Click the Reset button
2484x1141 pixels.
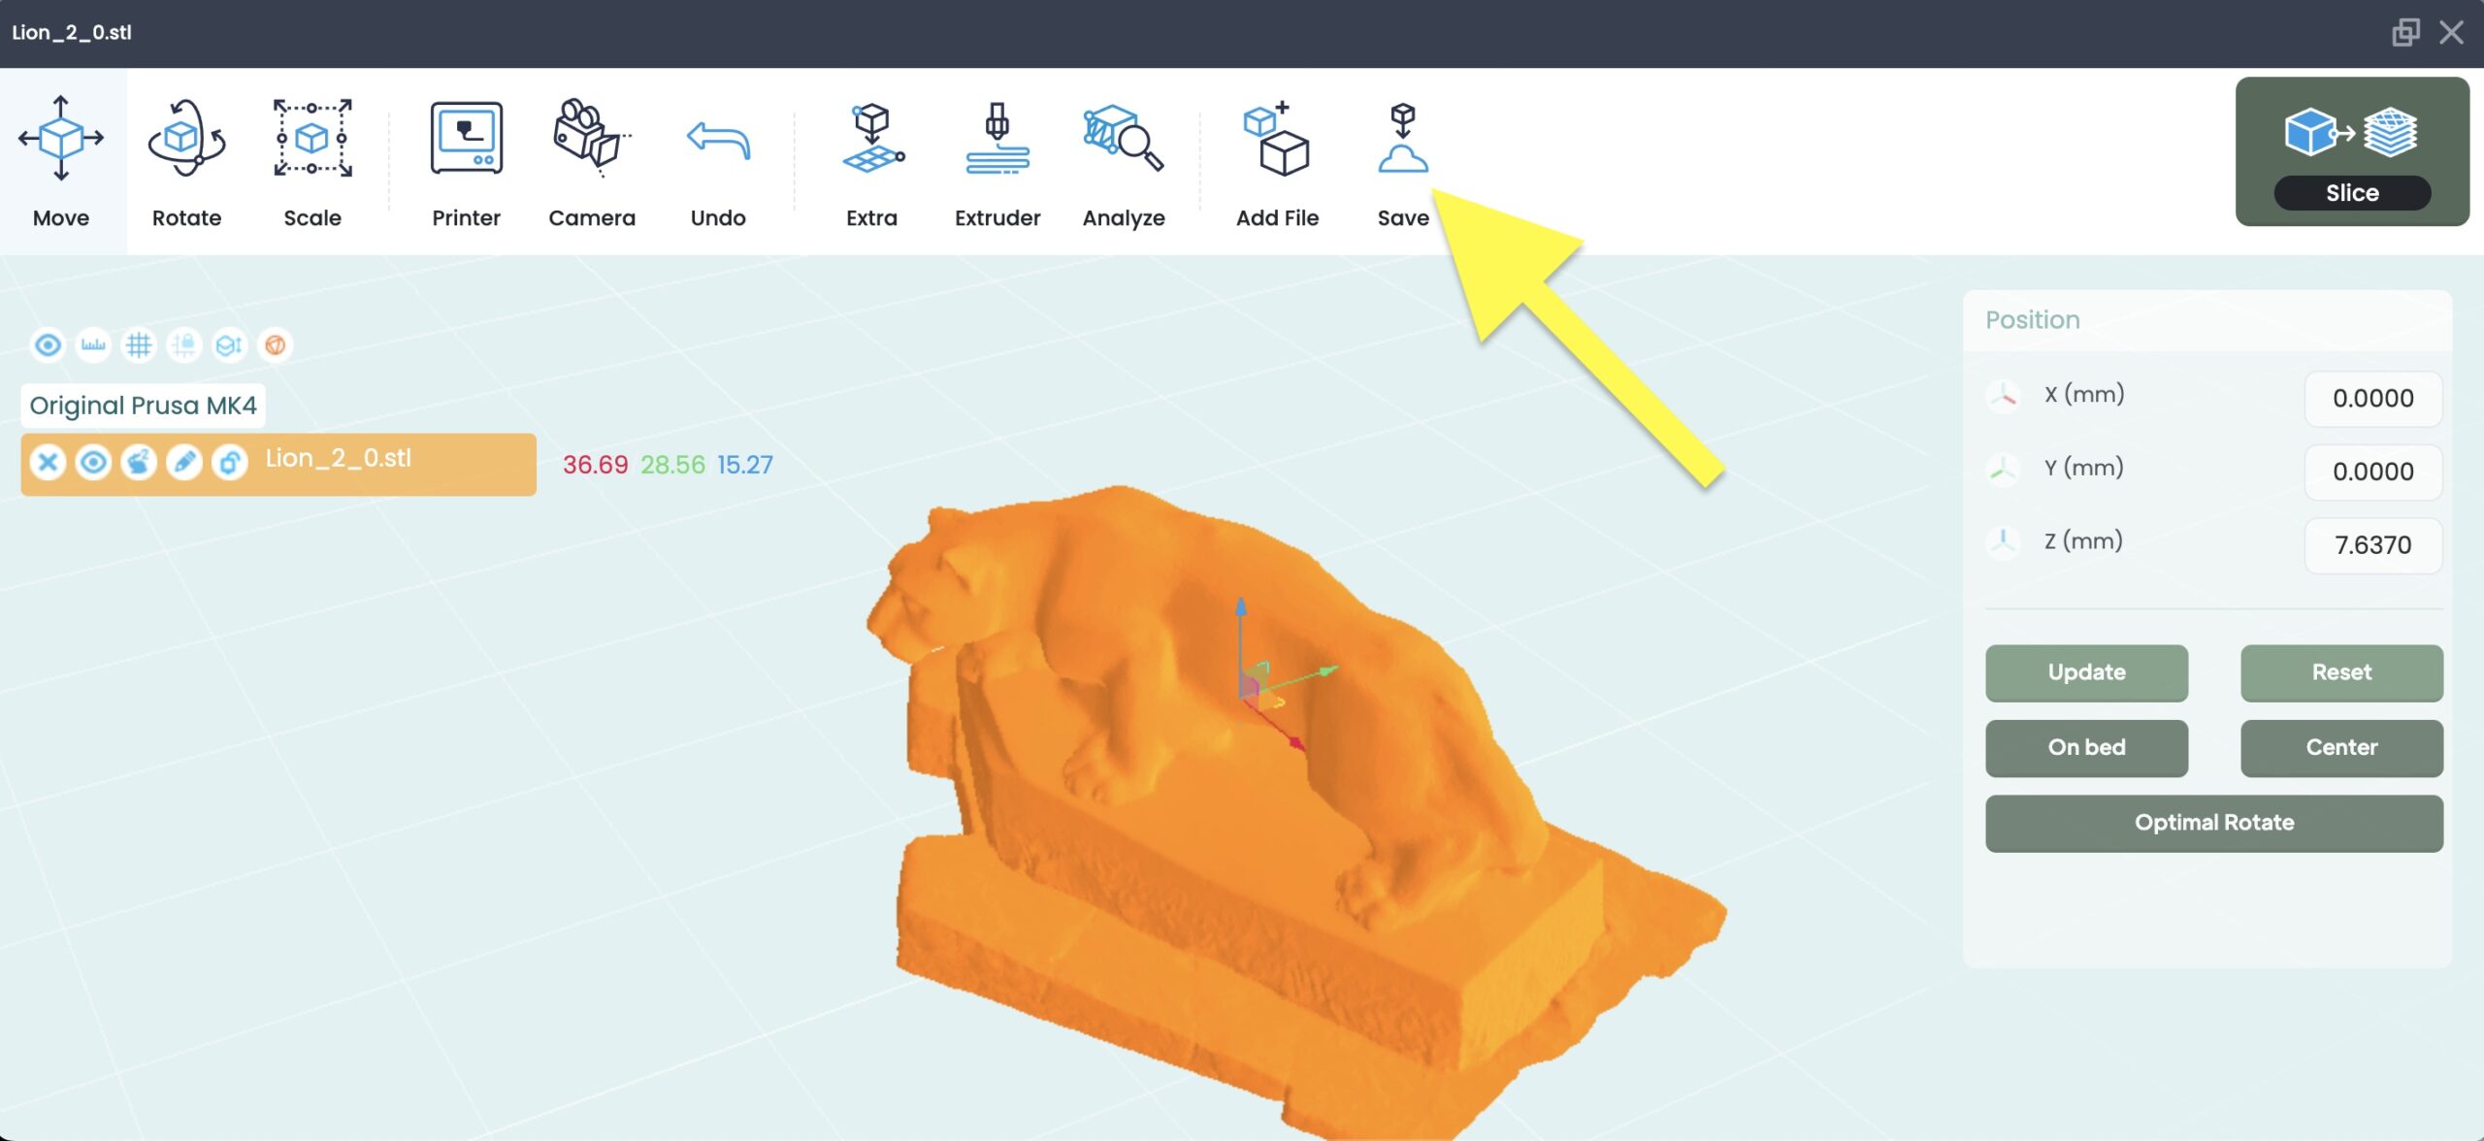point(2341,672)
